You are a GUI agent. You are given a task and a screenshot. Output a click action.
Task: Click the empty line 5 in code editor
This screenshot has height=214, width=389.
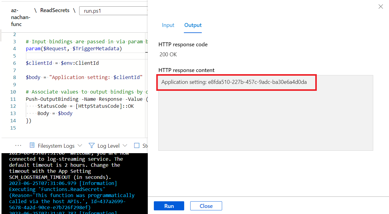[x=85, y=56]
